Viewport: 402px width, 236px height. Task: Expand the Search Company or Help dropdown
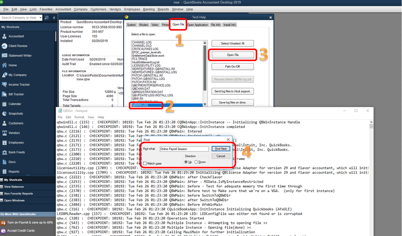[x=41, y=18]
